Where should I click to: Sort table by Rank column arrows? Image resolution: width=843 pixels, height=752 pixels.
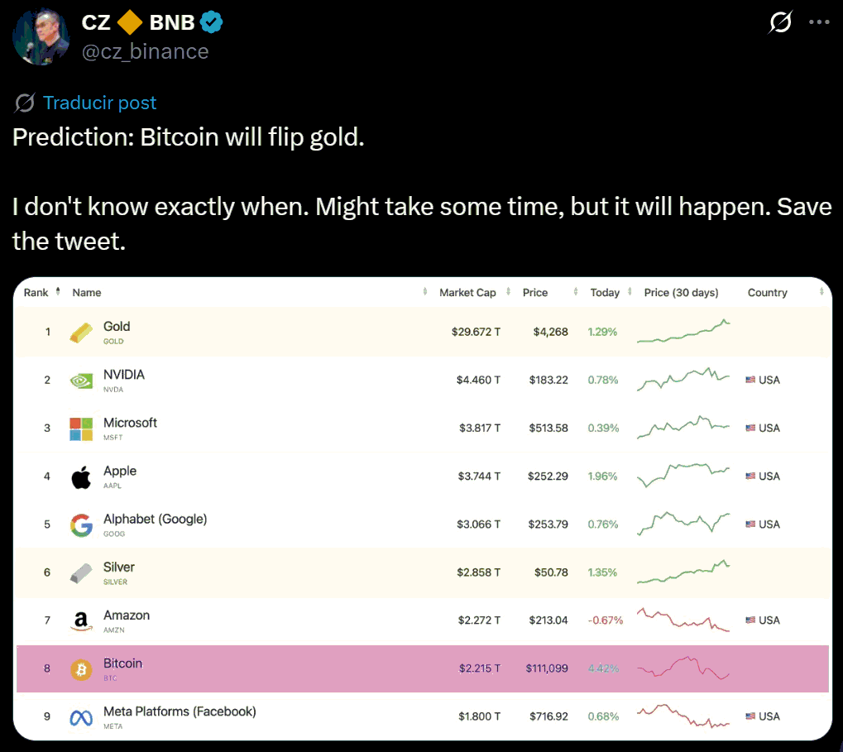pos(58,292)
